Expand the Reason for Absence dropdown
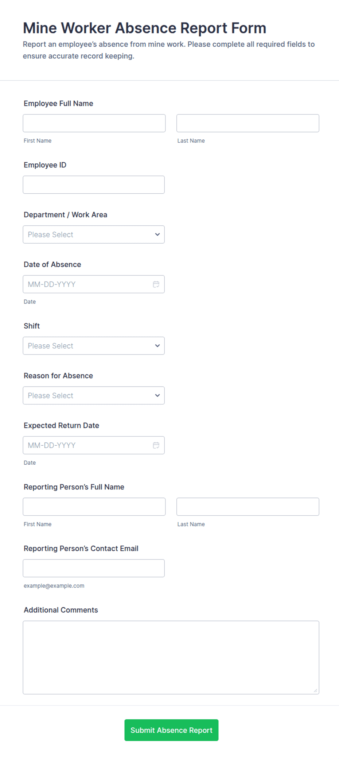This screenshot has height=759, width=339. click(94, 395)
